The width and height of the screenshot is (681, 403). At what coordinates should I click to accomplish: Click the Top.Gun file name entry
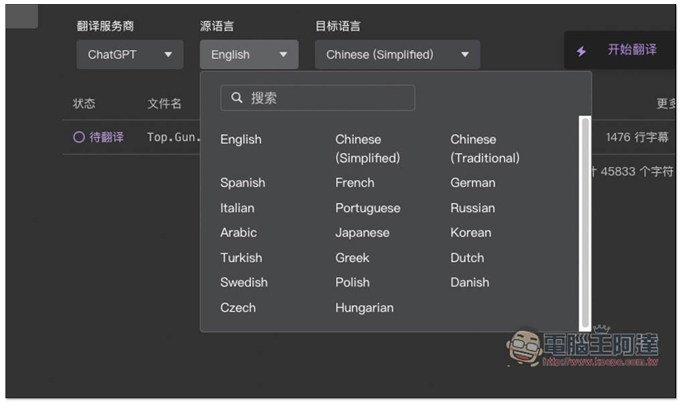click(x=173, y=138)
